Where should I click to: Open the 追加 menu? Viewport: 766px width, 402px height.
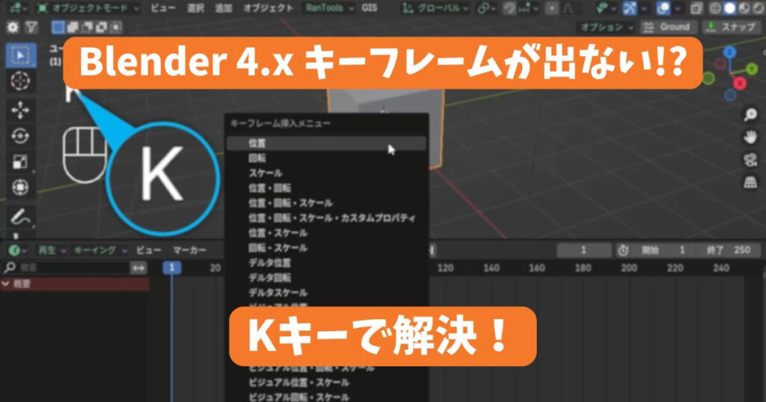(x=223, y=8)
